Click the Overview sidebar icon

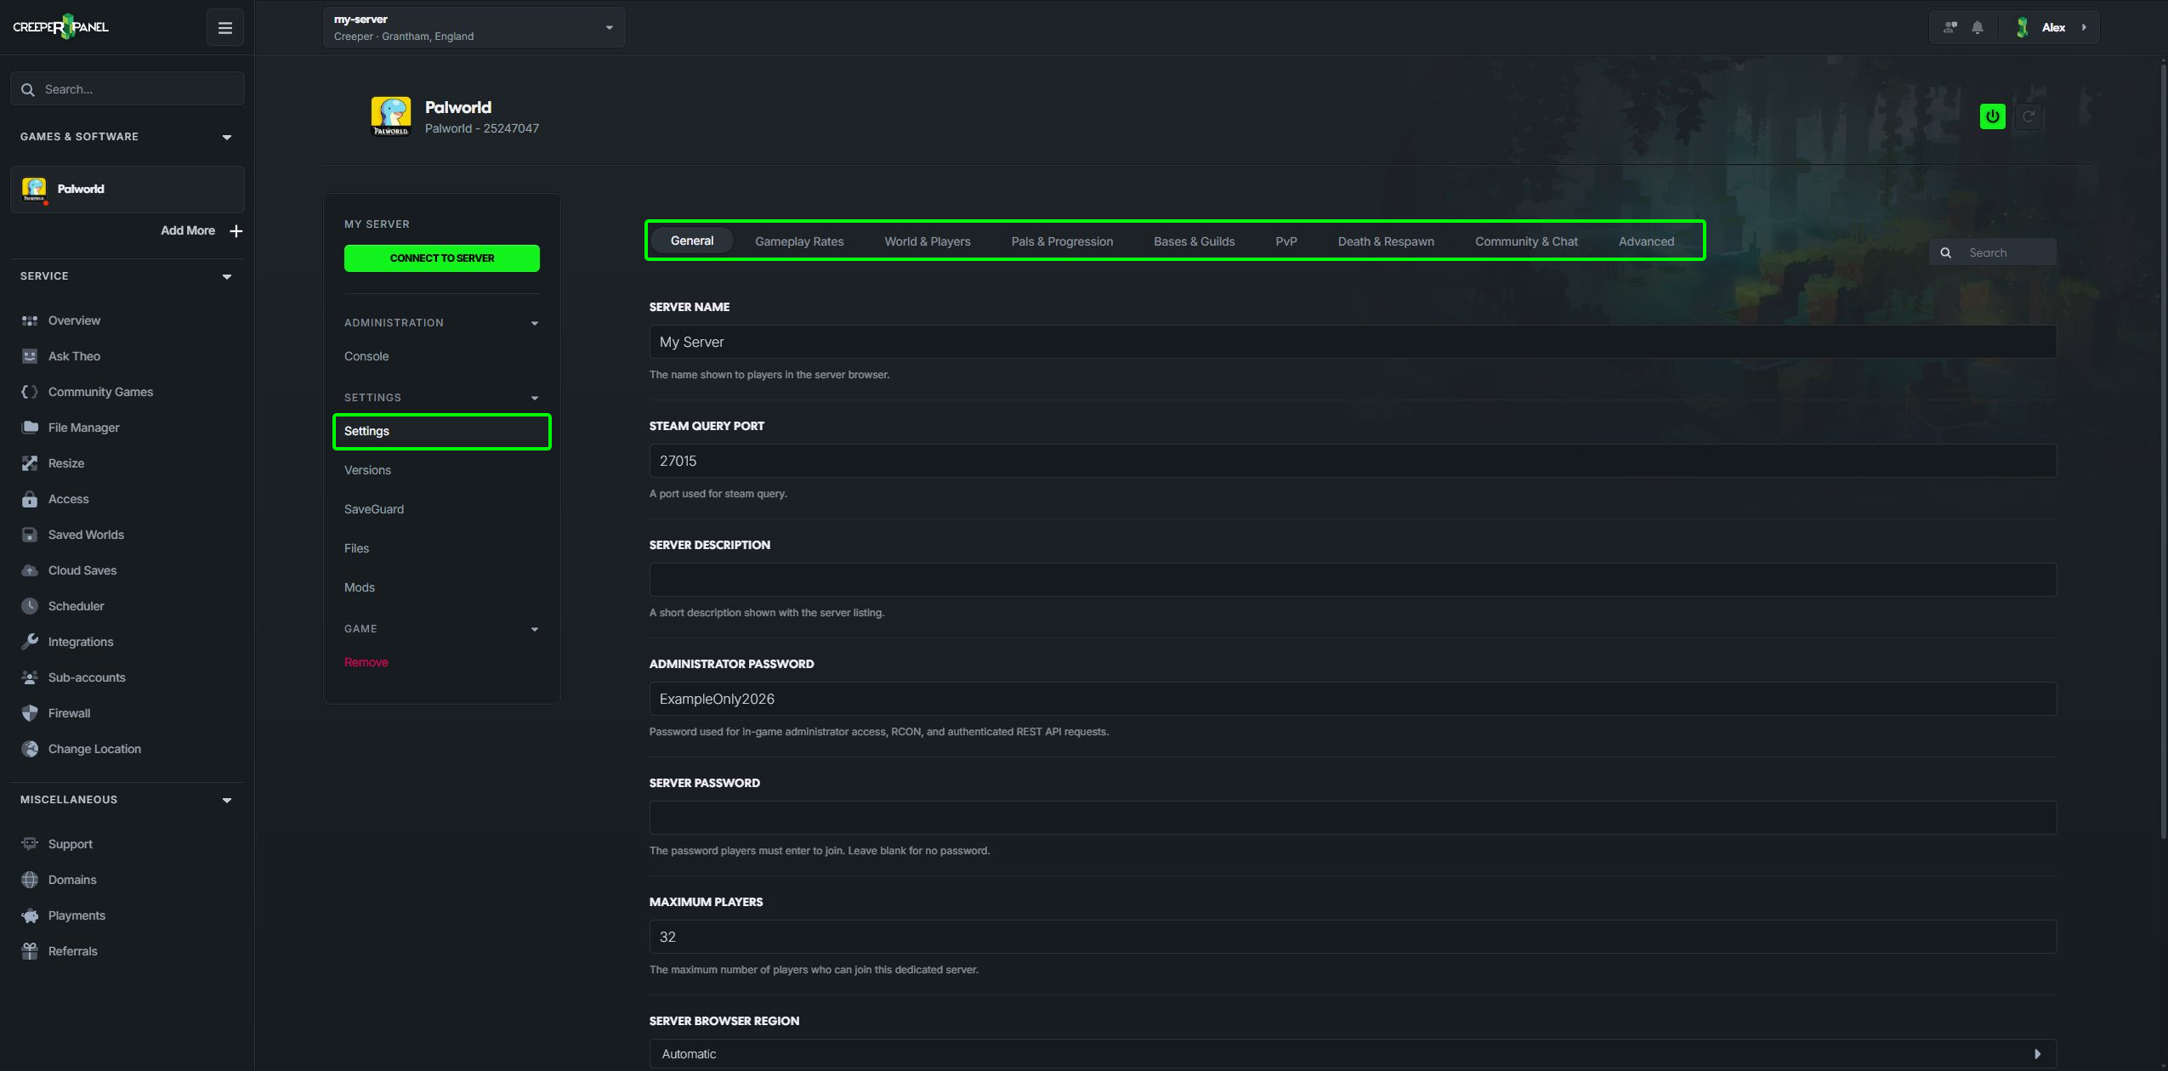[30, 320]
